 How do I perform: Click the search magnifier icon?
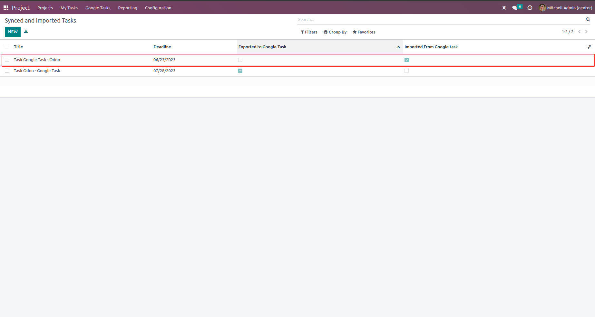[x=588, y=20]
